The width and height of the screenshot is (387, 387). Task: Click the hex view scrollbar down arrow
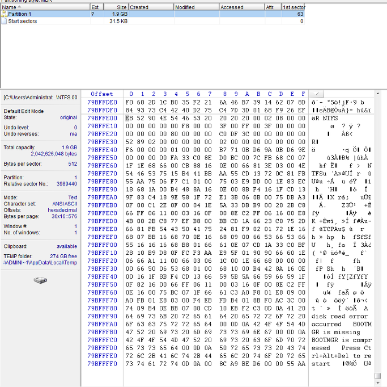click(377, 384)
